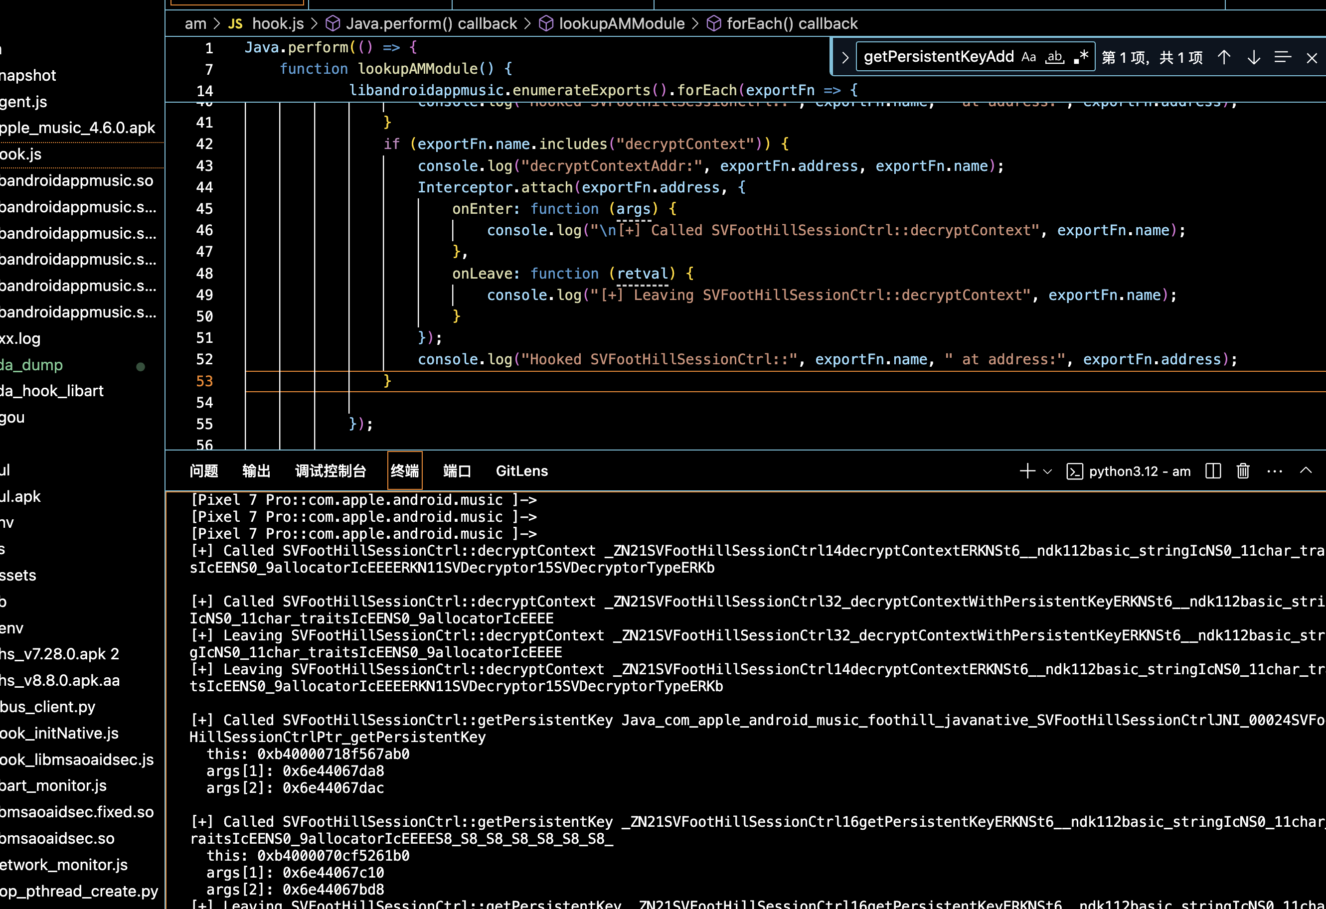Open terminal panel more actions menu
This screenshot has height=909, width=1326.
[x=1274, y=471]
